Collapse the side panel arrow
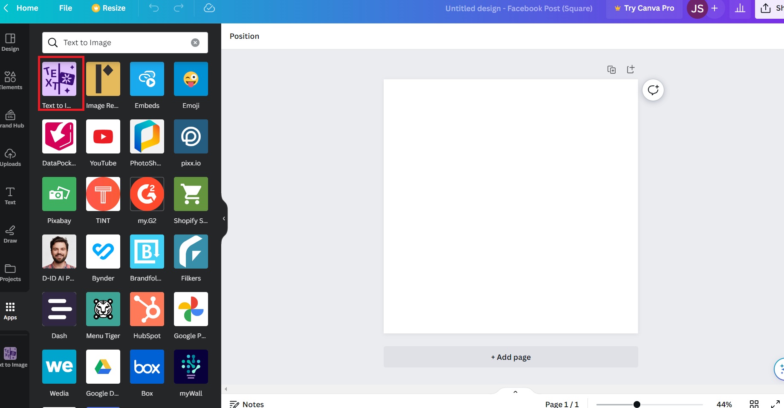Viewport: 784px width, 408px height. [224, 219]
